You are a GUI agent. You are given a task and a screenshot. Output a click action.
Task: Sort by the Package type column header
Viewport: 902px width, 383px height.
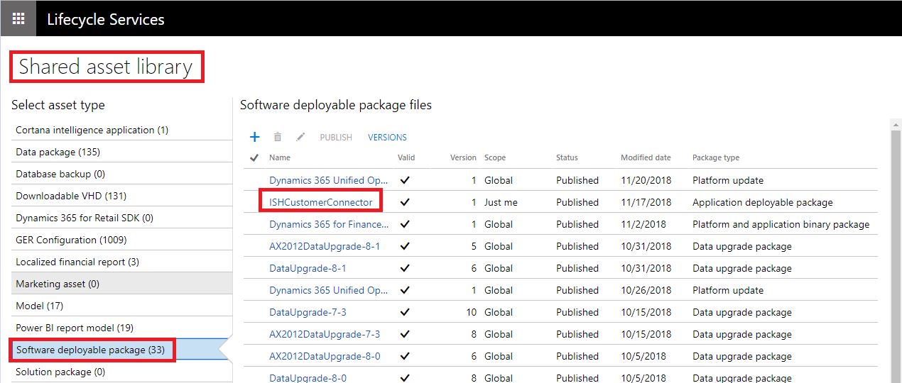(x=716, y=157)
